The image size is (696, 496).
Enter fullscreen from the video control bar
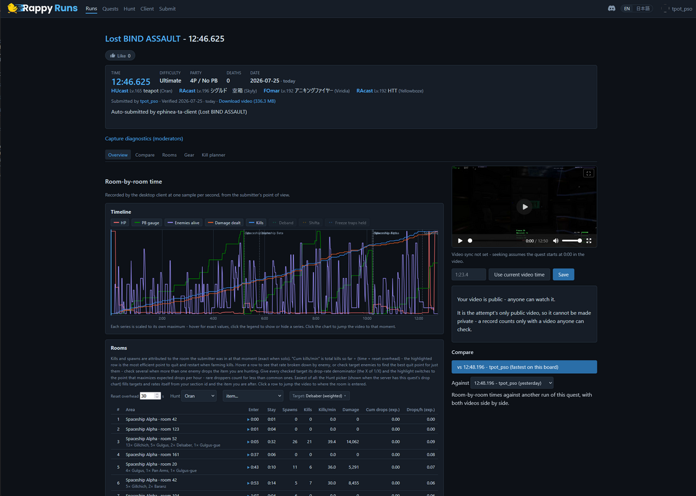pos(589,241)
